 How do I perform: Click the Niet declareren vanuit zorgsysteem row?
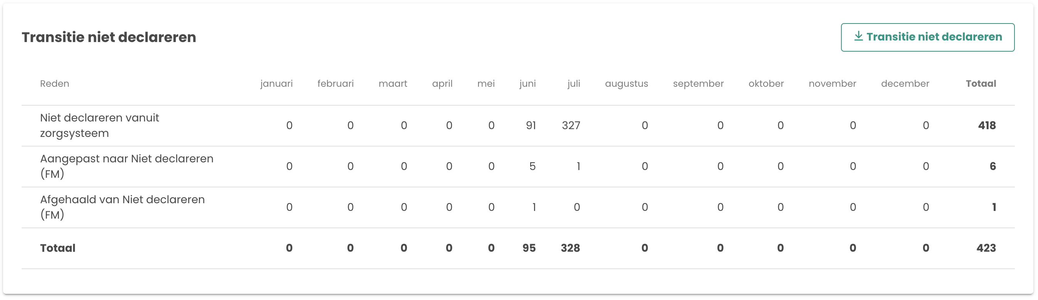point(99,125)
